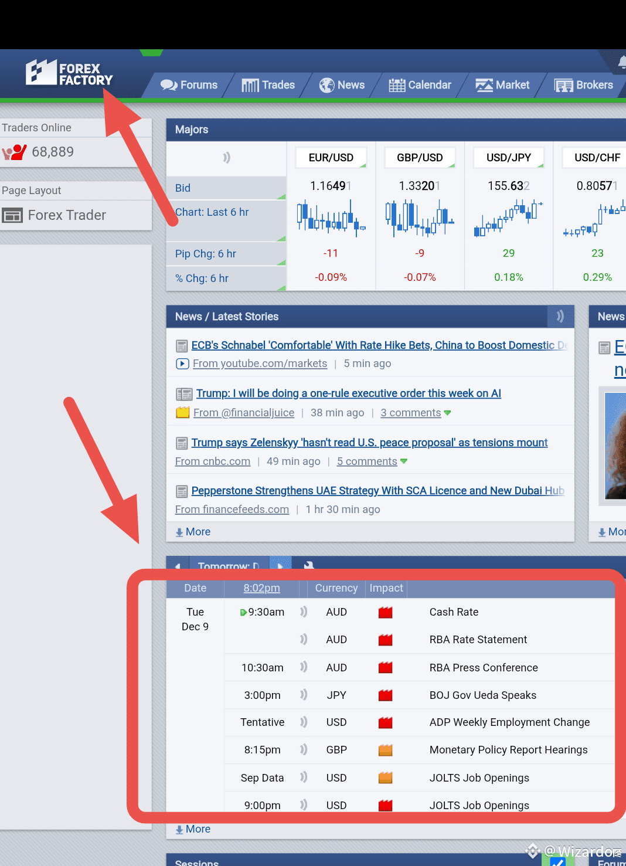Click the Forex Trader layout icon
Viewport: 626px width, 866px height.
point(12,215)
